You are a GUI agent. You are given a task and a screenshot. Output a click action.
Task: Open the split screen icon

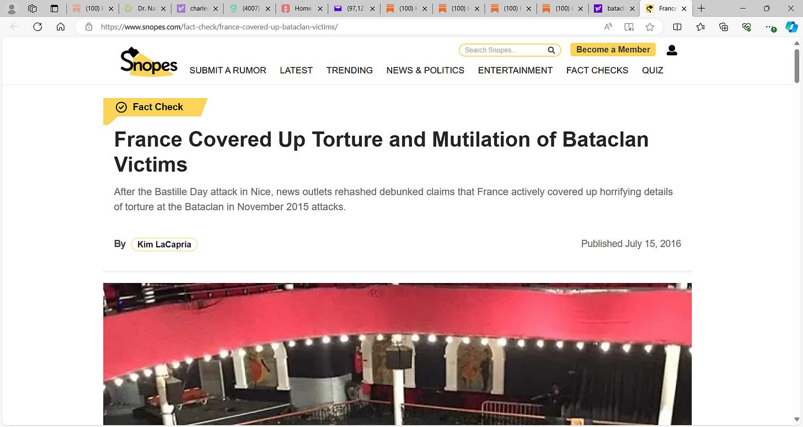[x=677, y=27]
